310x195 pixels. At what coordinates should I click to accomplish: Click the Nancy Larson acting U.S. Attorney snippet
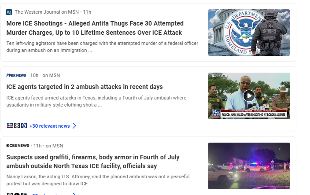click(98, 180)
